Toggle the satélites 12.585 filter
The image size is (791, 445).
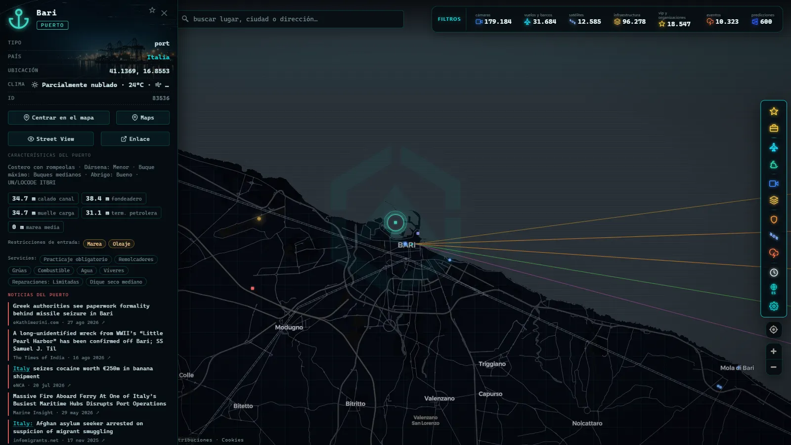click(585, 19)
